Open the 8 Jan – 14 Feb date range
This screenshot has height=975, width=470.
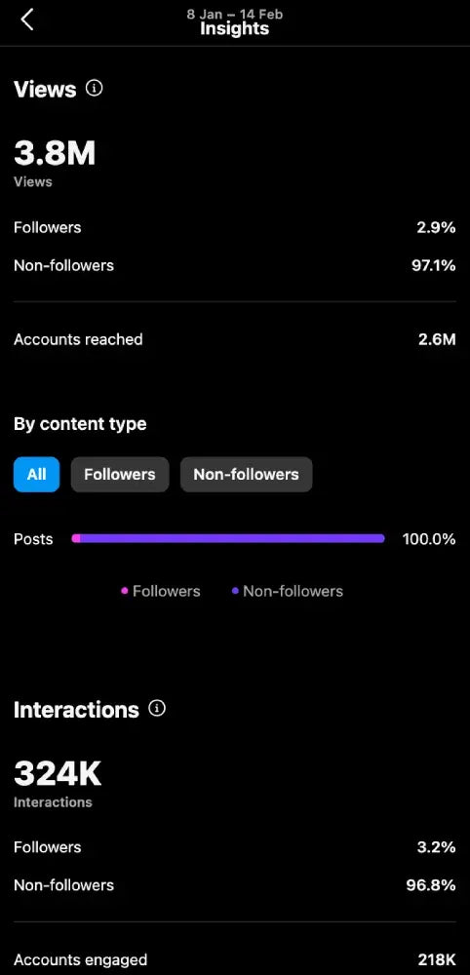click(x=235, y=14)
